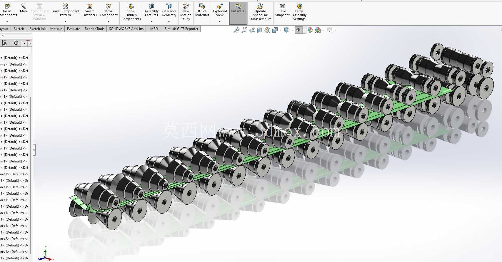Open Apply Scene dropdown arrow
Screen dimensions: 502x262
[323, 30]
